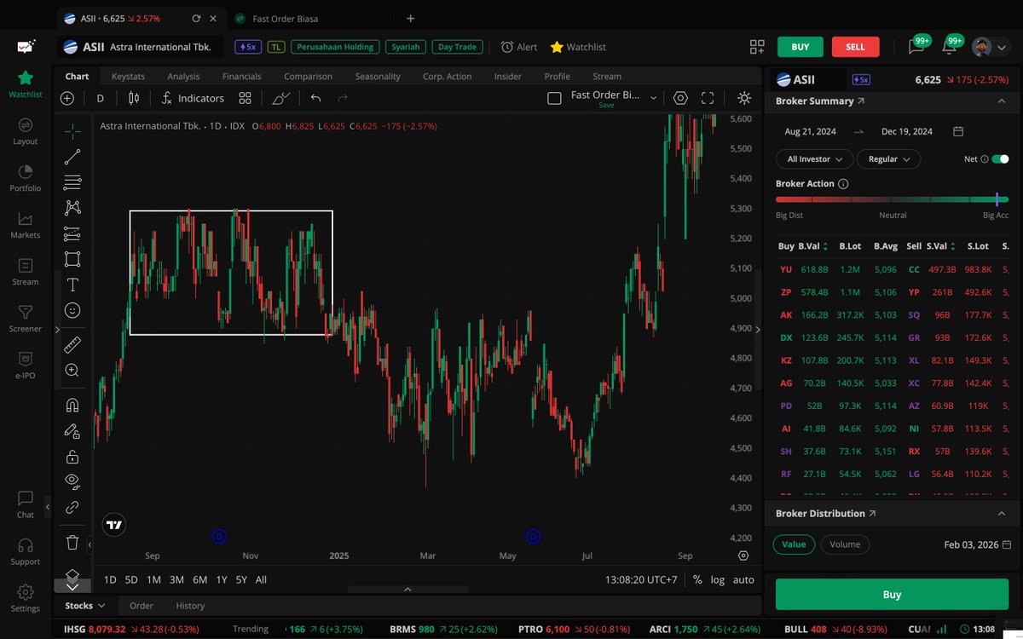Open the History tab
Viewport: 1023px width, 639px height.
pos(190,606)
